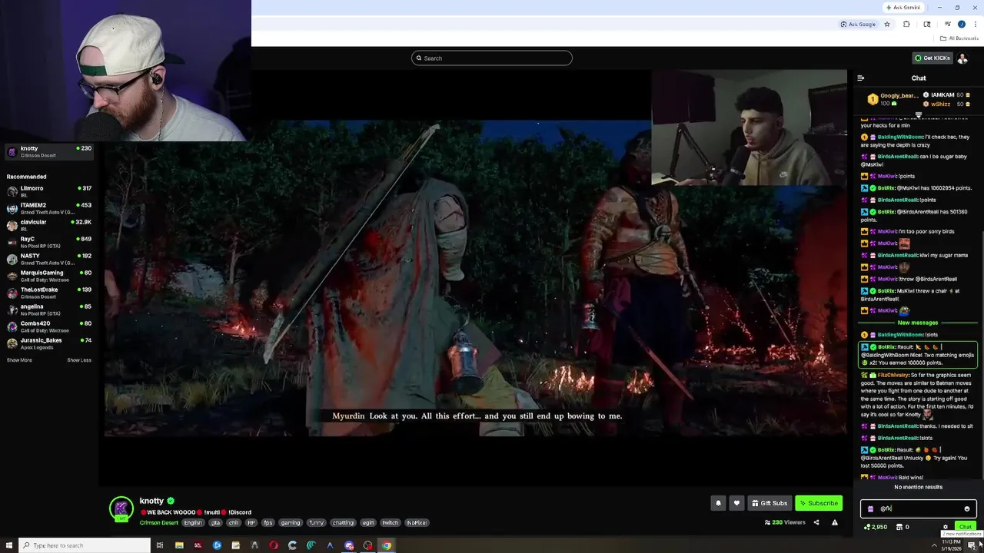Screen dimensions: 984x553
Task: Report the stream via warning icon
Action: point(835,522)
